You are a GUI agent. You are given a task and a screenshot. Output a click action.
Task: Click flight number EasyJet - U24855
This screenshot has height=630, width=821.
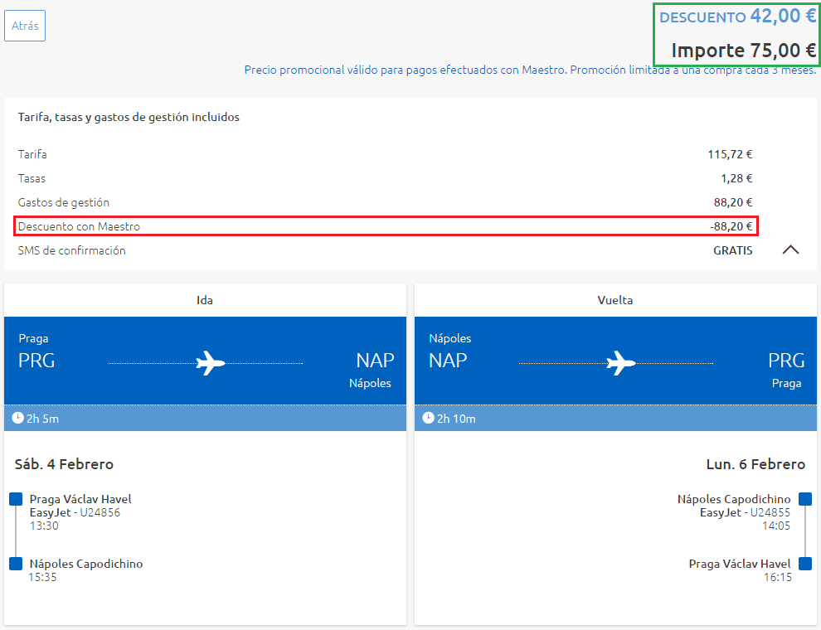click(745, 512)
